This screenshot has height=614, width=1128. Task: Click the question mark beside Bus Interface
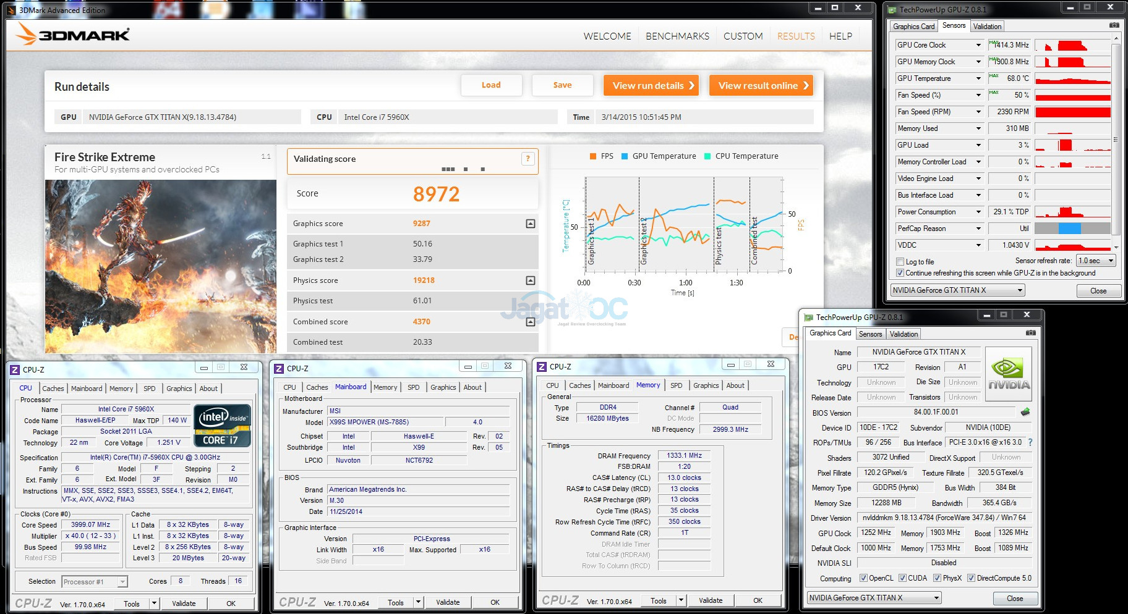coord(1030,442)
